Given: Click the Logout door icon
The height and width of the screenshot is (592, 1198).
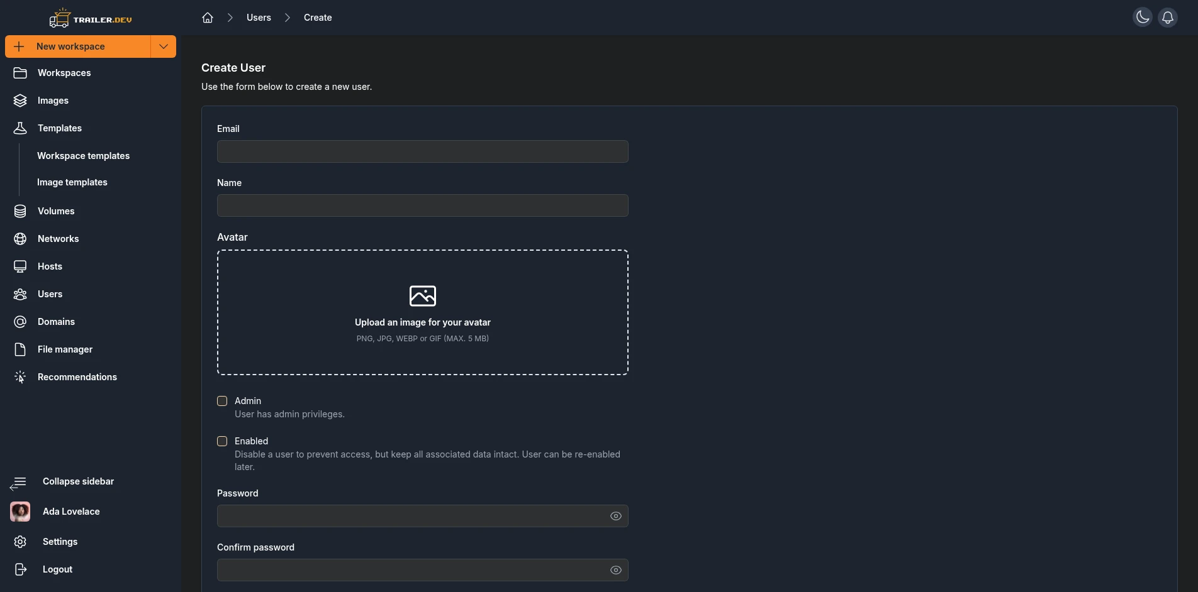Looking at the screenshot, I should (20, 569).
